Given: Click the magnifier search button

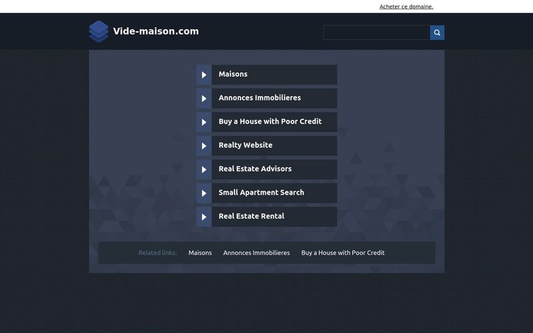Looking at the screenshot, I should point(437,33).
